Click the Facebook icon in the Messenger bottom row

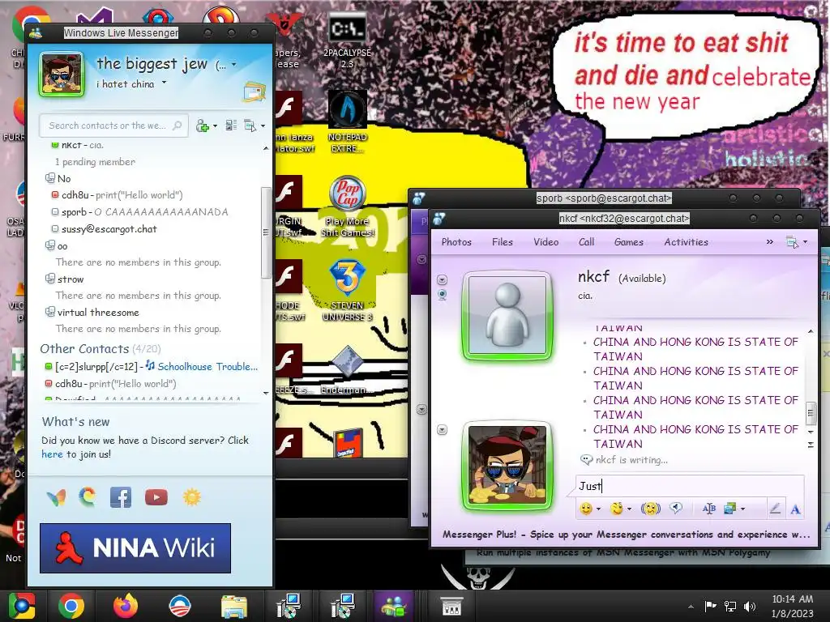tap(121, 497)
